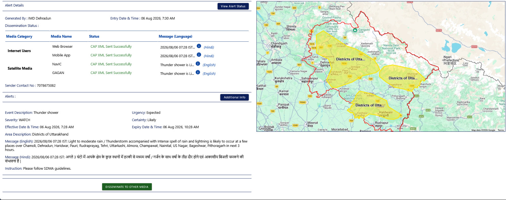Click the Satellite Media category cell
This screenshot has height=200, width=506.
[20, 68]
